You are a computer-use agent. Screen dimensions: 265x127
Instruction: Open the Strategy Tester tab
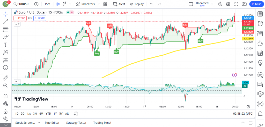point(76,123)
